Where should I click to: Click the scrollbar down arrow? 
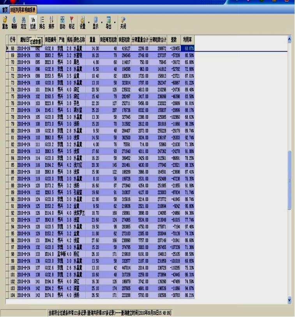(x=289, y=300)
